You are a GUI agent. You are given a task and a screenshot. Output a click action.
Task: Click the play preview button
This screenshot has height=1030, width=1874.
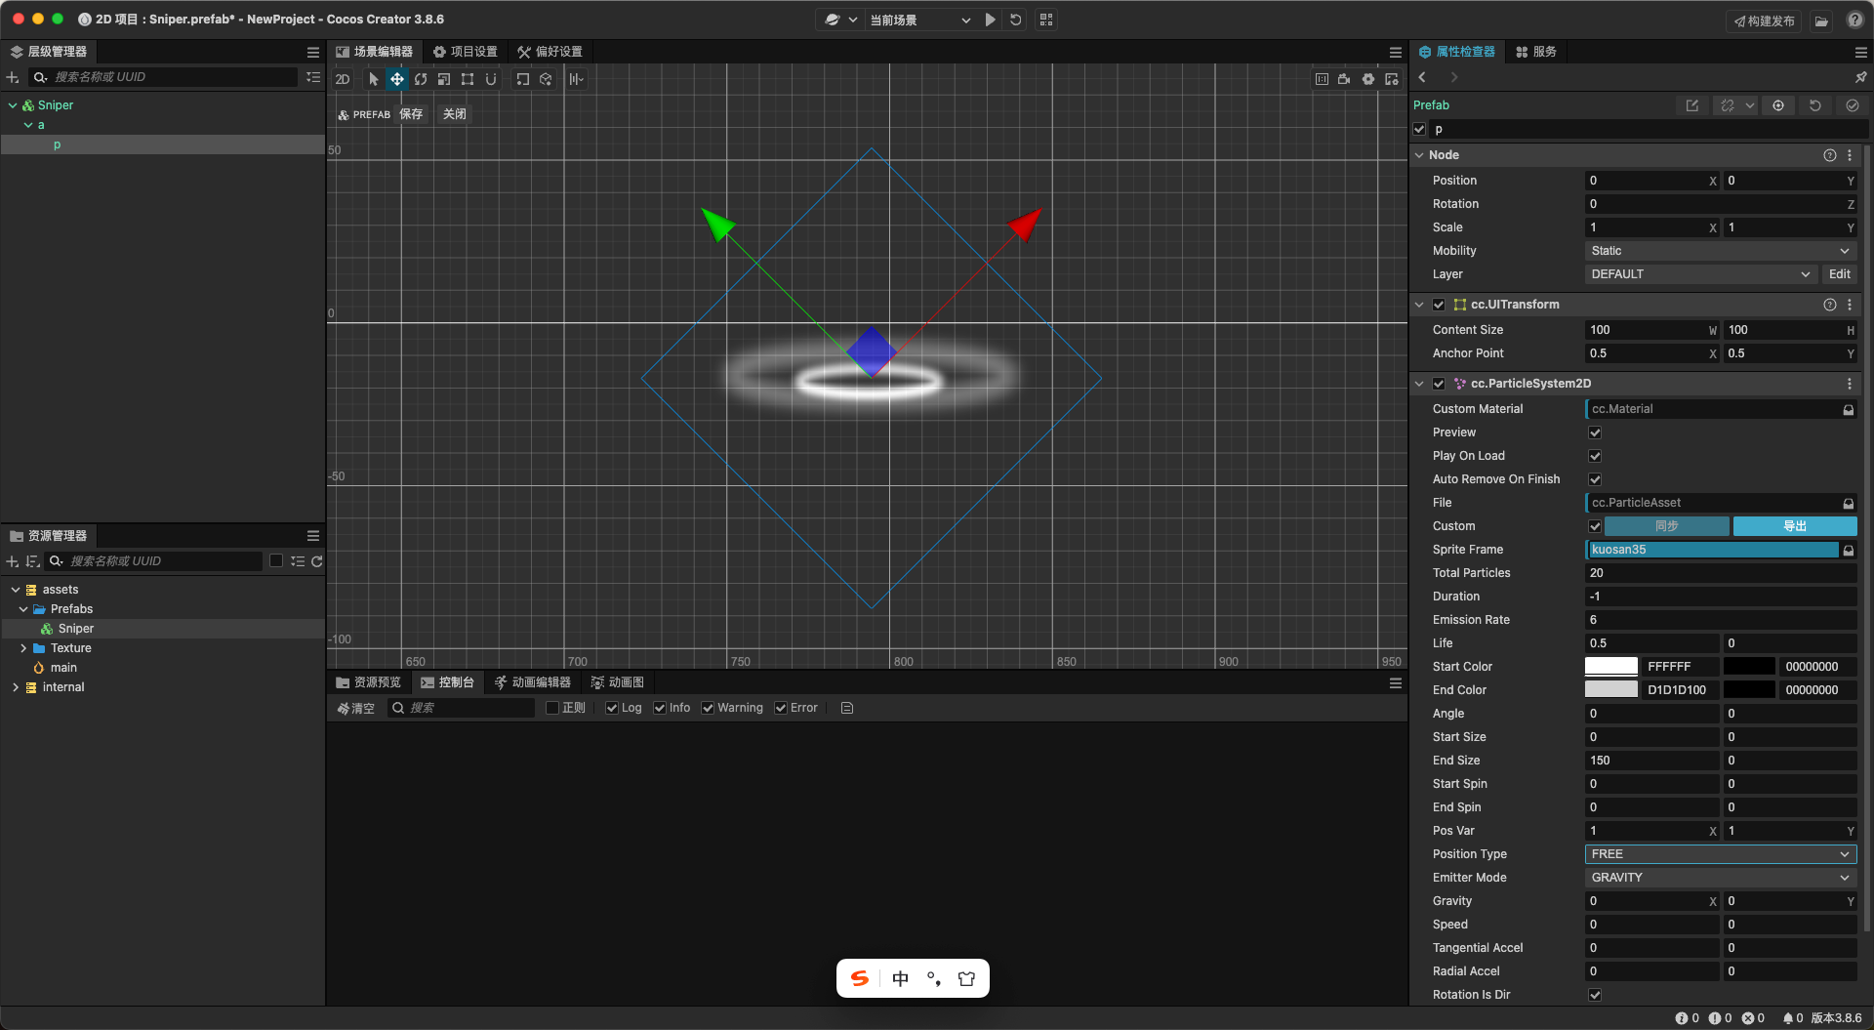(x=991, y=20)
